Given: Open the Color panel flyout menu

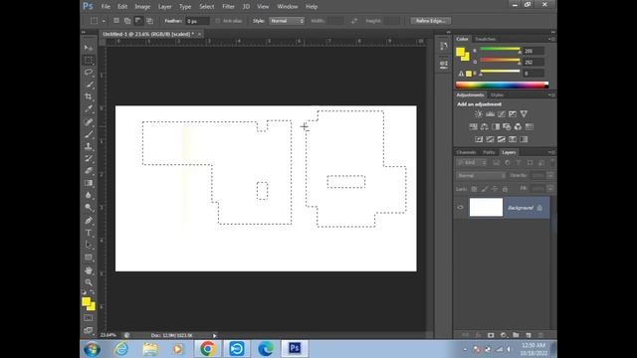Looking at the screenshot, I should 551,39.
